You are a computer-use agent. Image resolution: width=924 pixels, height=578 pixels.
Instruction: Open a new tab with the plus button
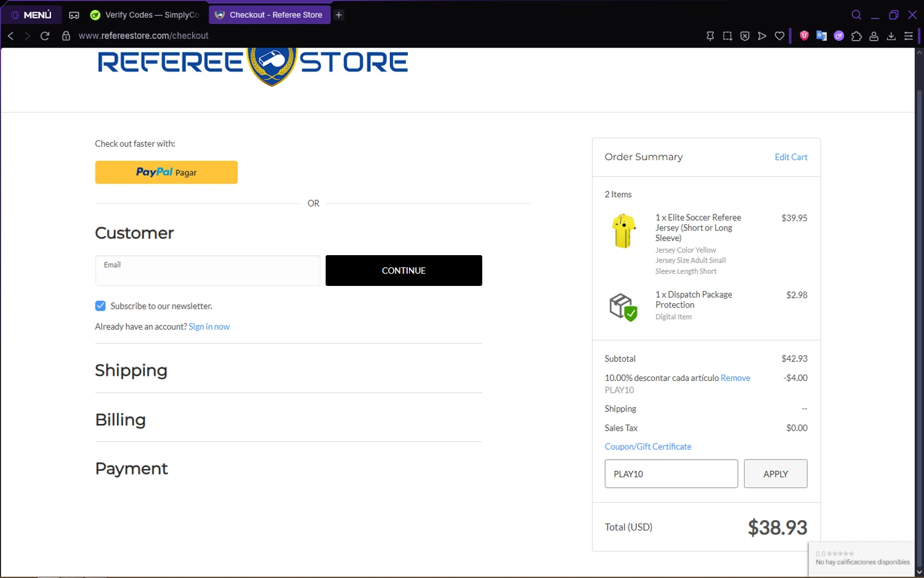coord(339,15)
